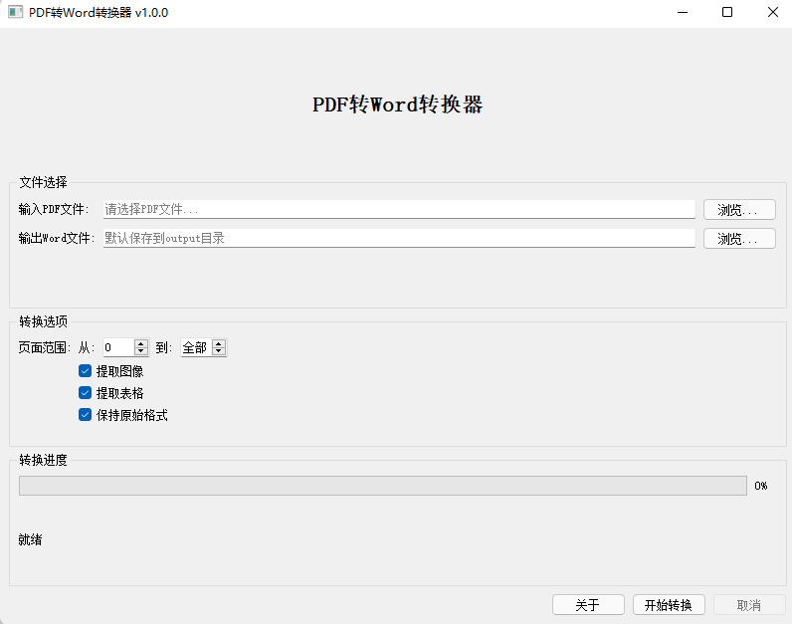Click the 开始转换 button

tap(669, 605)
